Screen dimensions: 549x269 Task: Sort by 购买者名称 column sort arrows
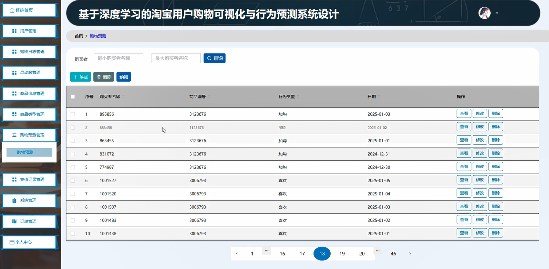click(123, 97)
